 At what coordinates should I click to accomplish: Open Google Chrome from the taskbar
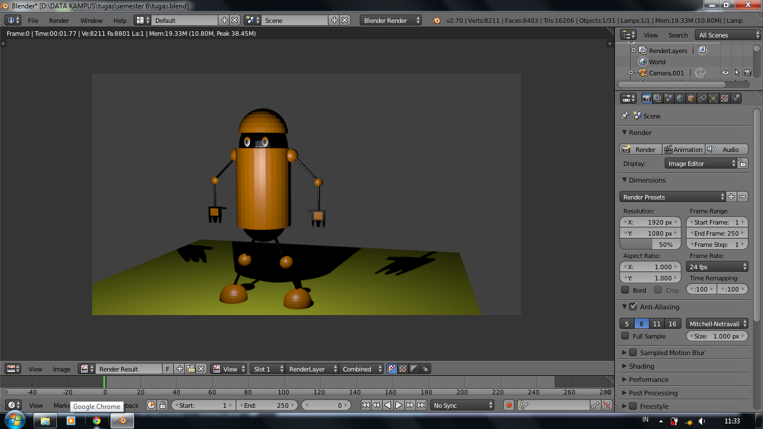click(97, 422)
